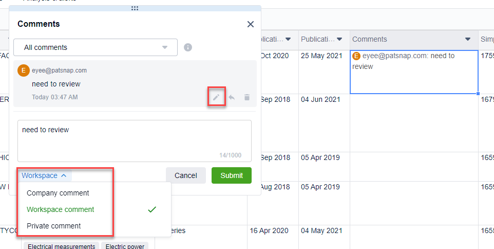Screen dimensions: 494x249
Task: Collapse the Workspace visibility dropdown
Action: (x=44, y=175)
